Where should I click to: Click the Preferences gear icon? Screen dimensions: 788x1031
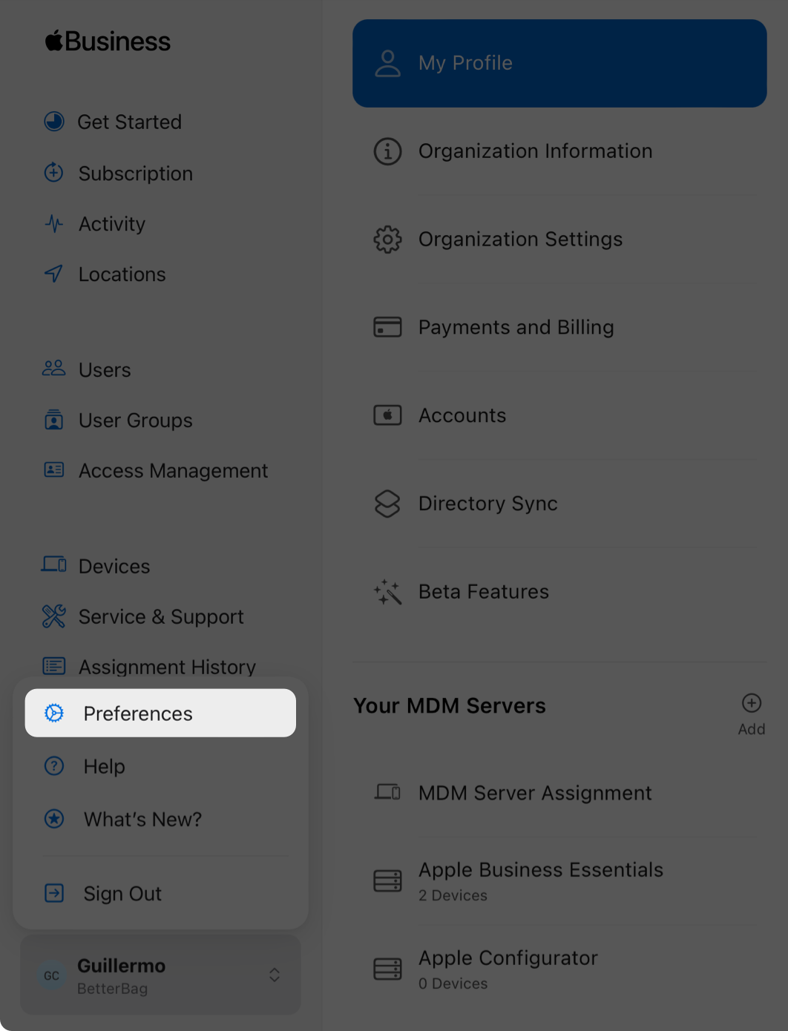point(54,714)
